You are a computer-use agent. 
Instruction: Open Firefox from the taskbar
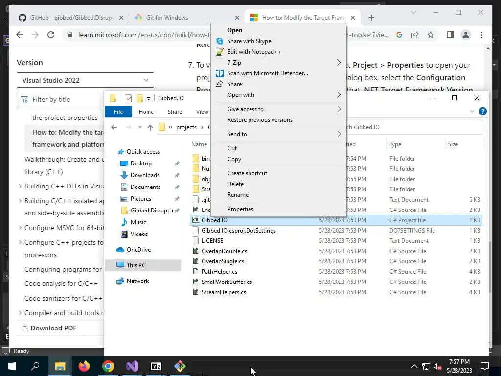tap(84, 366)
